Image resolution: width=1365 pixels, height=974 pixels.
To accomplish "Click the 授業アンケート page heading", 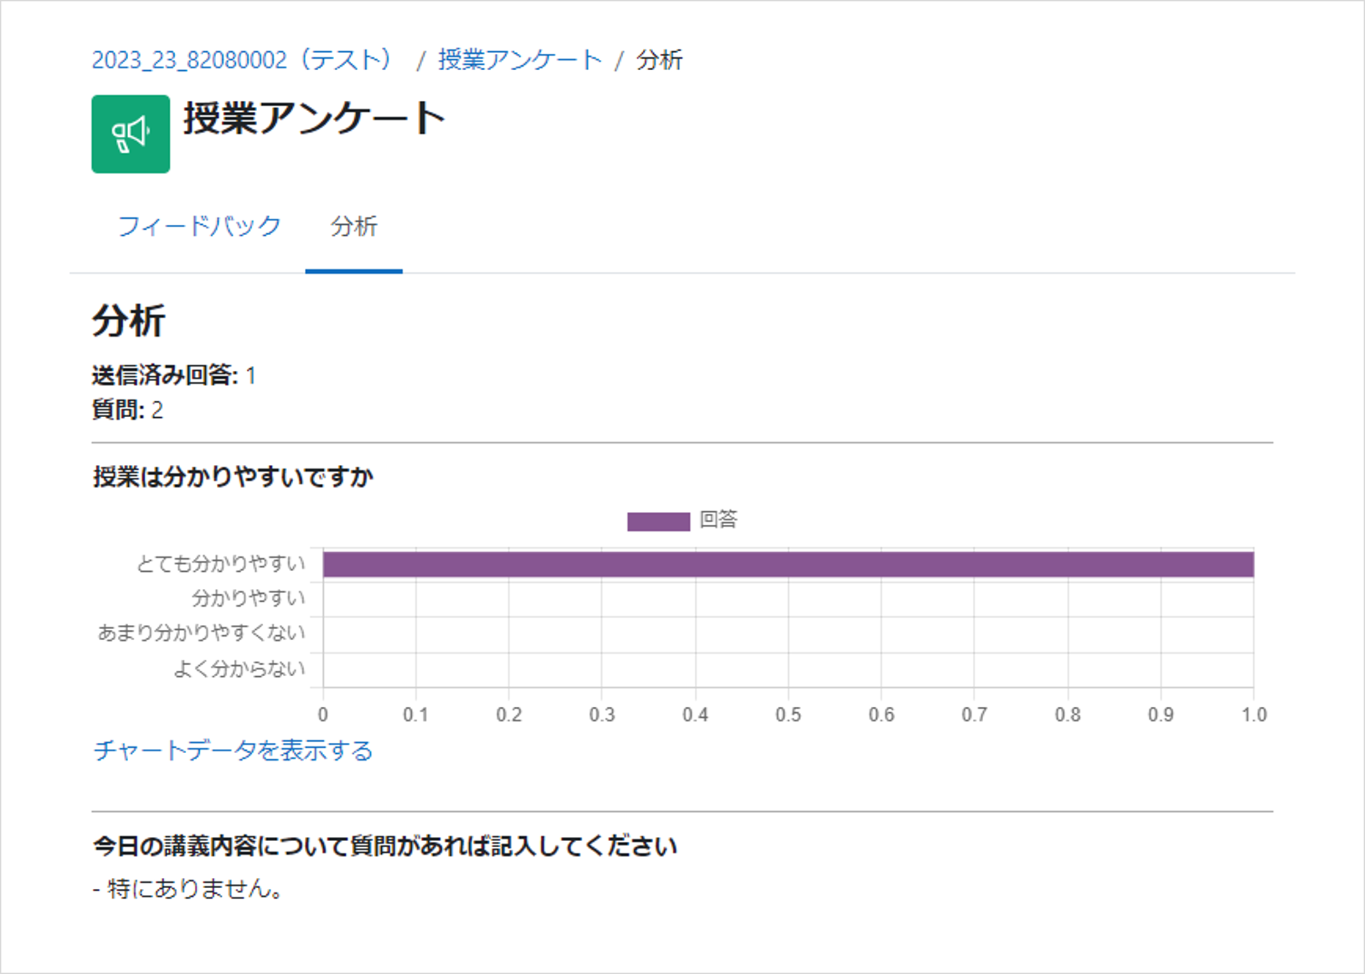I will click(x=314, y=119).
